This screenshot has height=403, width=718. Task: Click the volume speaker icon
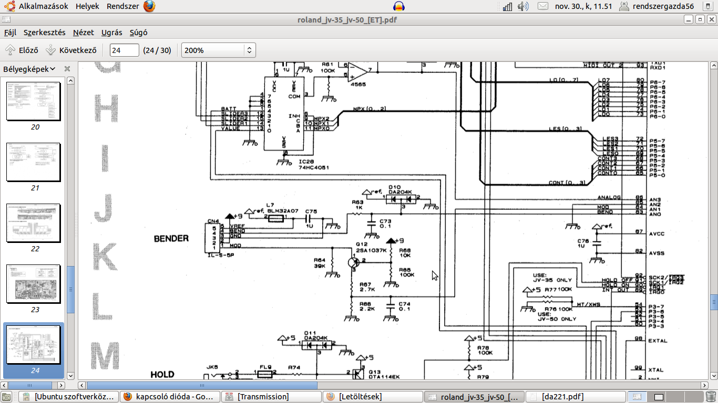pyautogui.click(x=522, y=6)
